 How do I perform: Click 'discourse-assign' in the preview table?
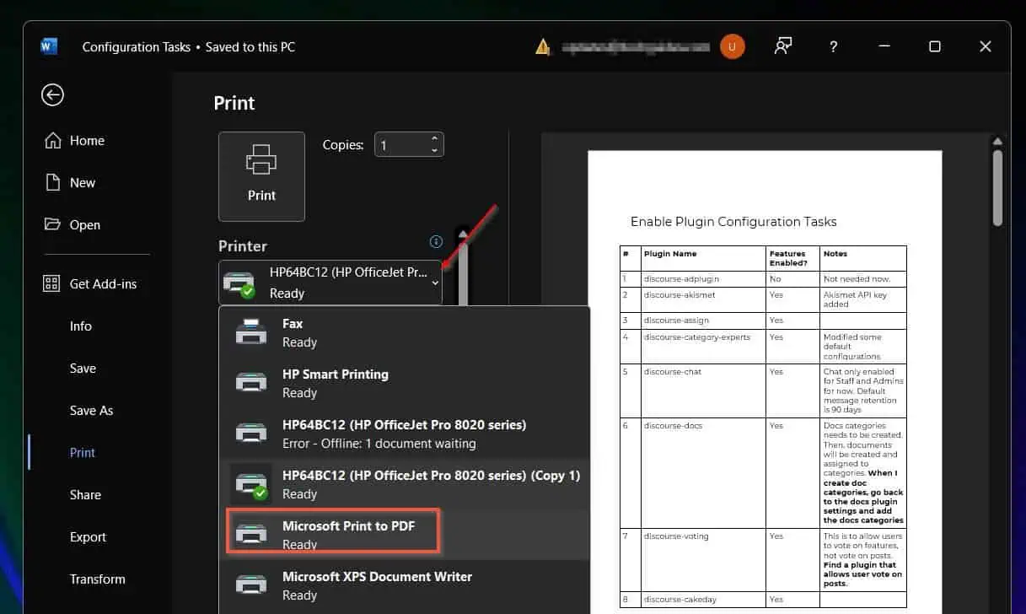click(x=676, y=320)
